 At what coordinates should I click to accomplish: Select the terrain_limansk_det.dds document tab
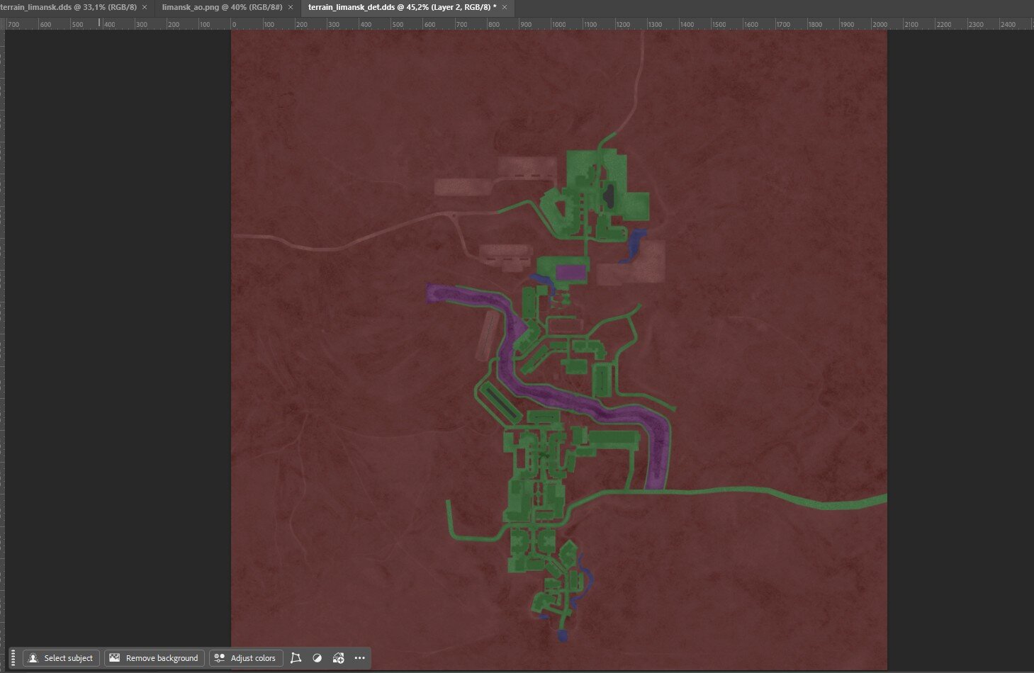(403, 7)
